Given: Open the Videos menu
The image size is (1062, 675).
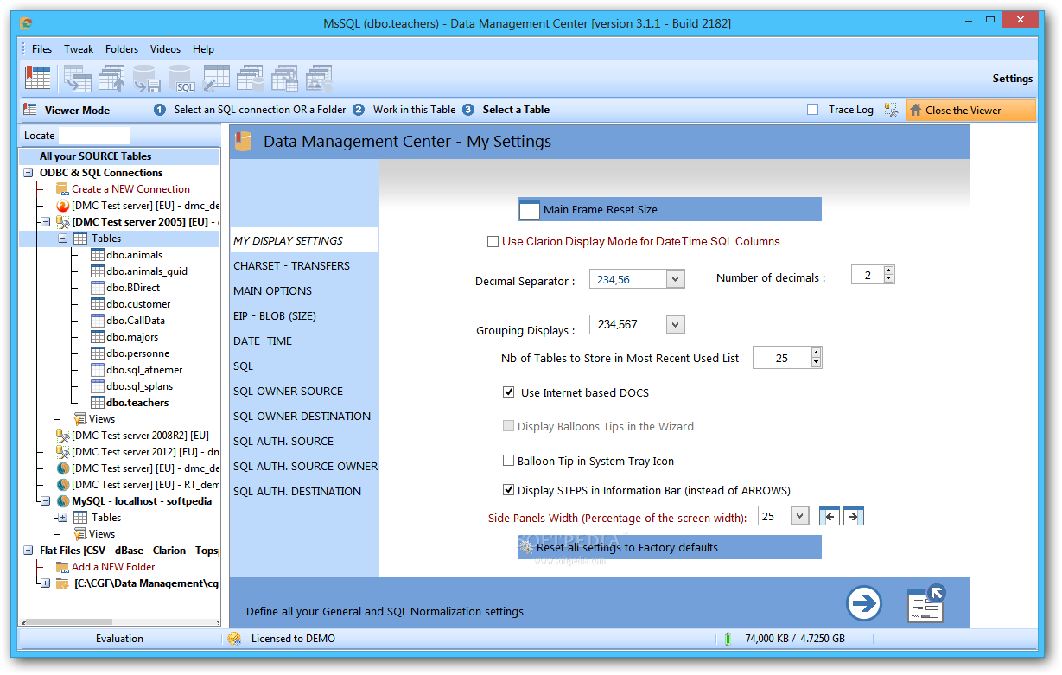Looking at the screenshot, I should pyautogui.click(x=165, y=49).
